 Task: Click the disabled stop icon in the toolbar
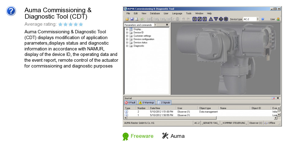point(177,19)
